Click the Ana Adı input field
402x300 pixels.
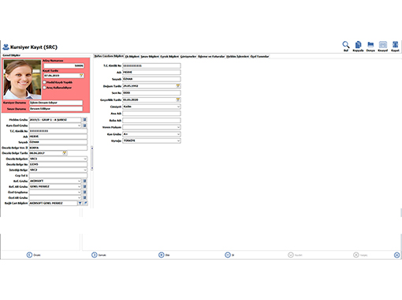click(151, 114)
